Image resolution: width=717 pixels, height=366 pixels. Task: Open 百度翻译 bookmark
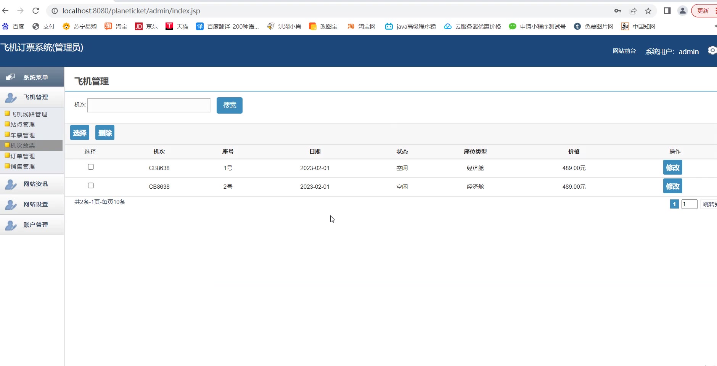[228, 26]
